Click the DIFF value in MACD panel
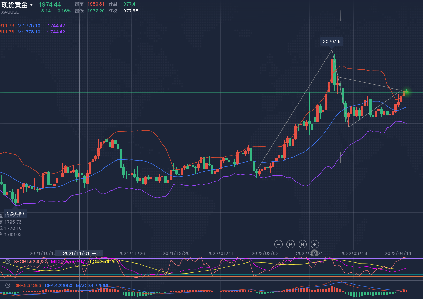 coord(28,285)
